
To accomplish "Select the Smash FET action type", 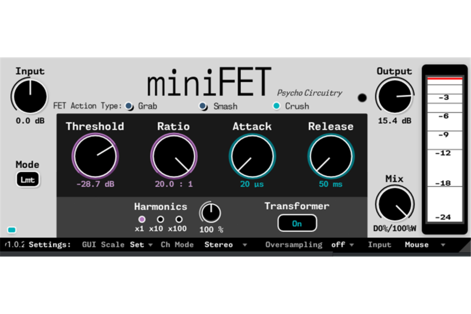I will [x=203, y=106].
